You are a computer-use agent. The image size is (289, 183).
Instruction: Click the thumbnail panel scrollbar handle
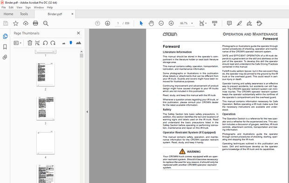(x=82, y=56)
